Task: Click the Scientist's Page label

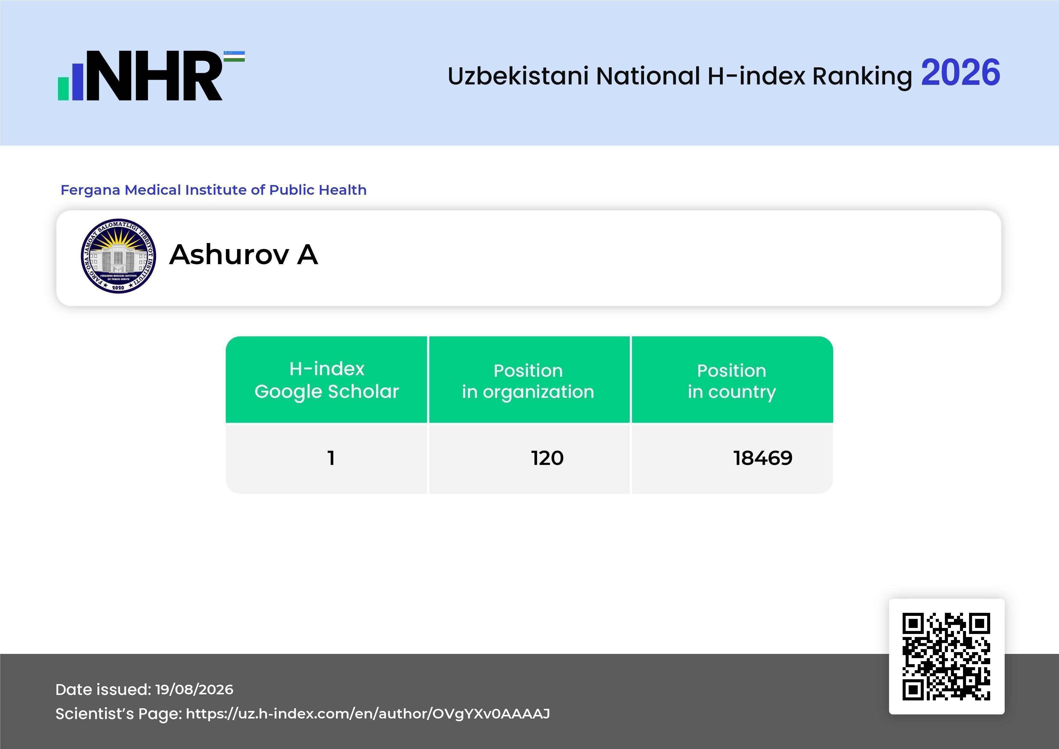Action: coord(119,713)
